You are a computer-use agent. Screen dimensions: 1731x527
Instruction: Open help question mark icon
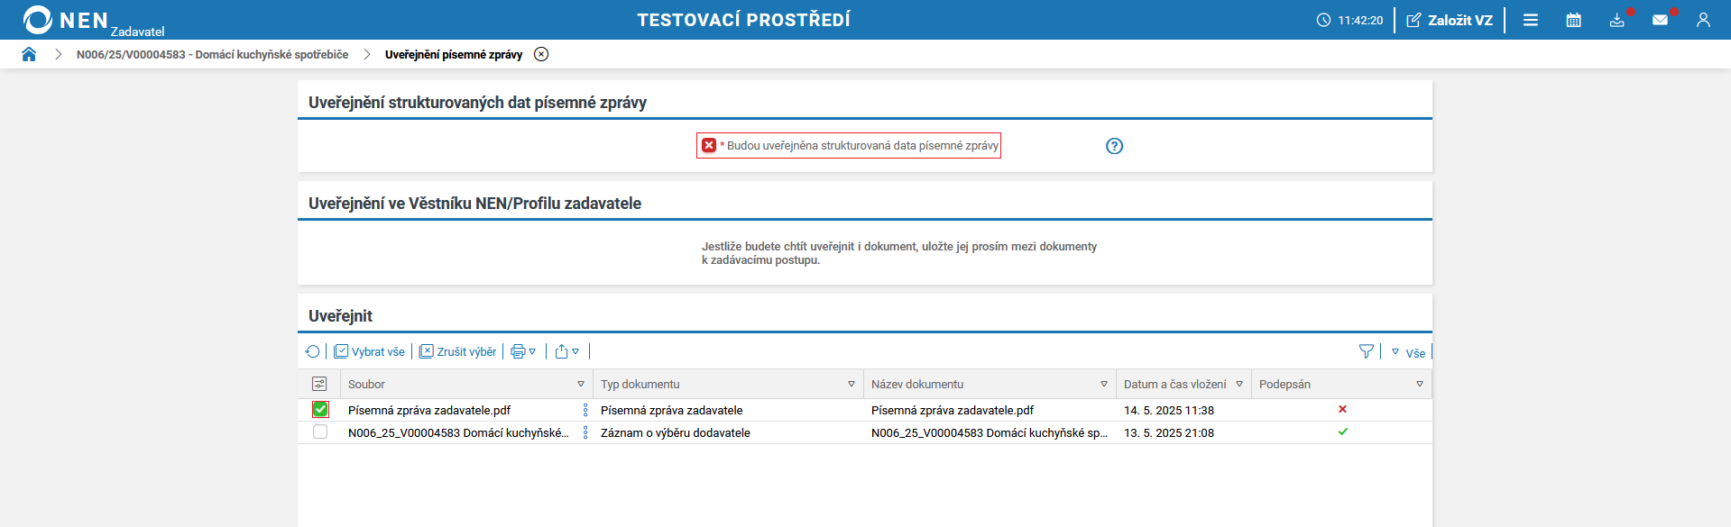(1115, 146)
